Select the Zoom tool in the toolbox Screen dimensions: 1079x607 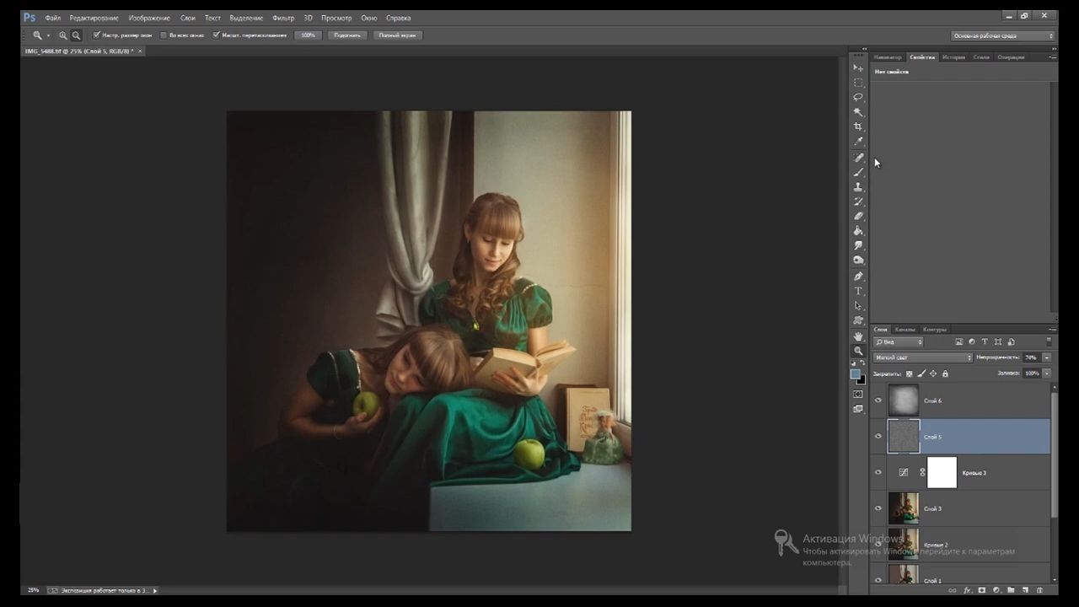tap(858, 351)
